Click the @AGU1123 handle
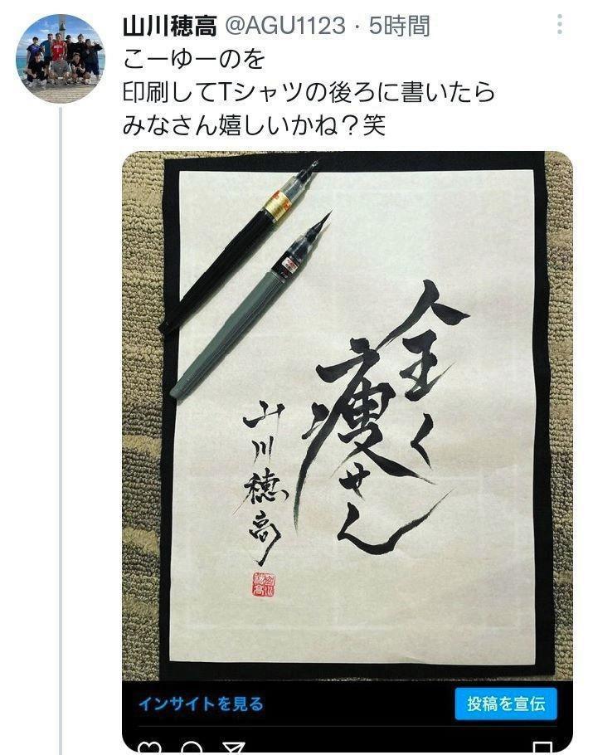 (x=285, y=26)
